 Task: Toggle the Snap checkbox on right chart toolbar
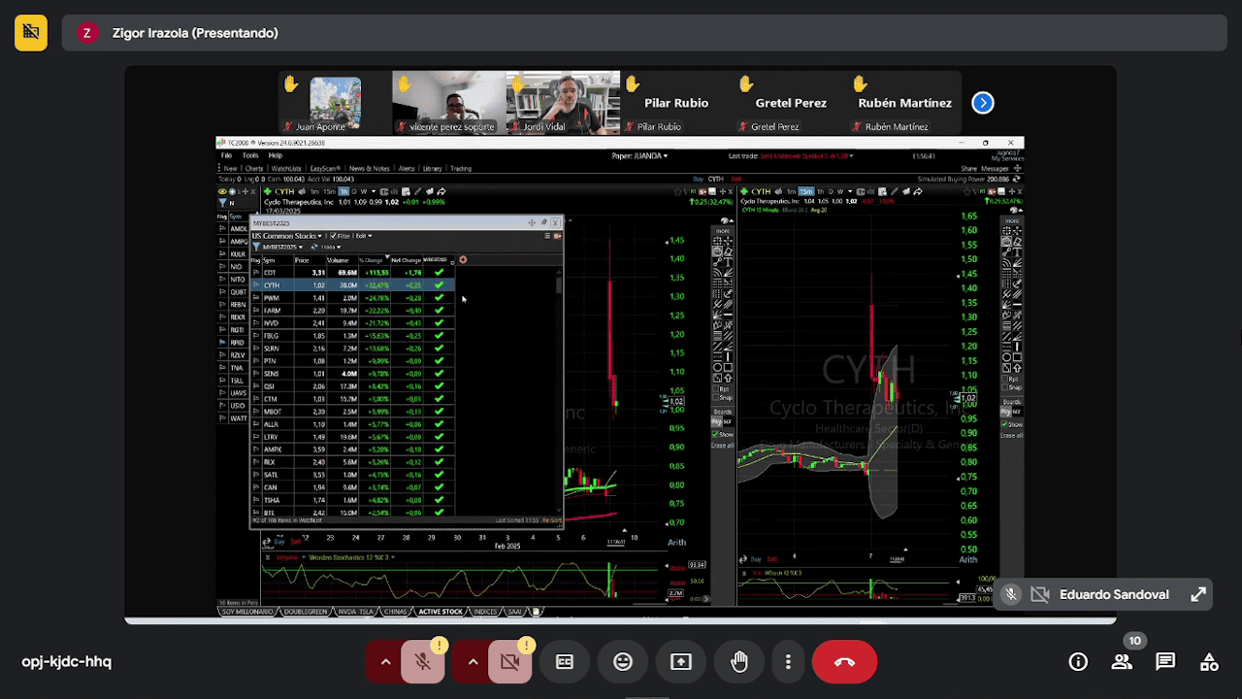click(x=1006, y=387)
